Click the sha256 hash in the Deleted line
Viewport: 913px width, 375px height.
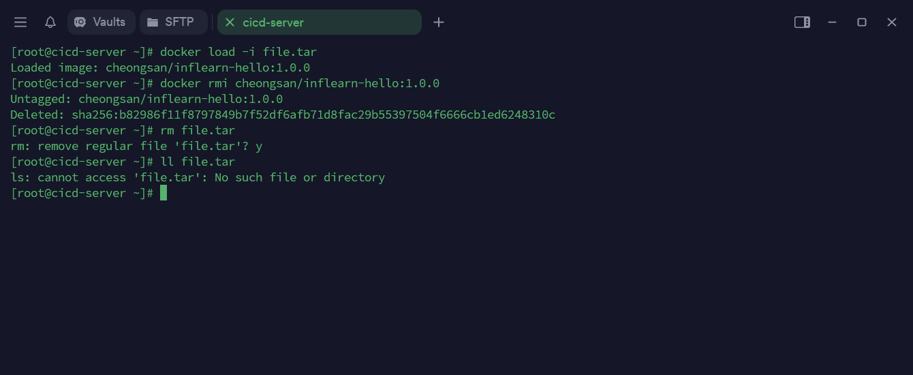(313, 115)
